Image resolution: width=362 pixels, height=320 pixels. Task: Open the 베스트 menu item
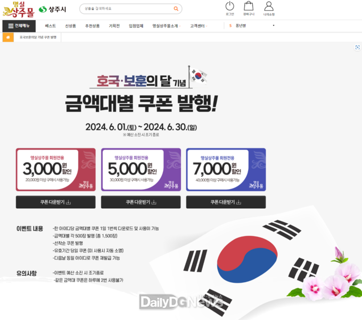[x=51, y=26]
